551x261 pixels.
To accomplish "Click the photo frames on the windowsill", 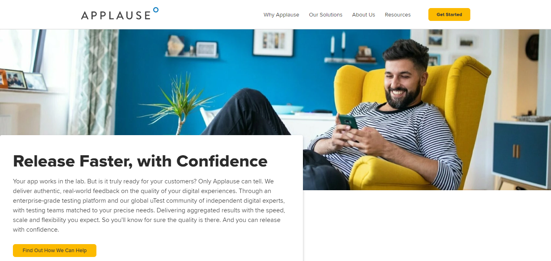I will click(x=23, y=80).
